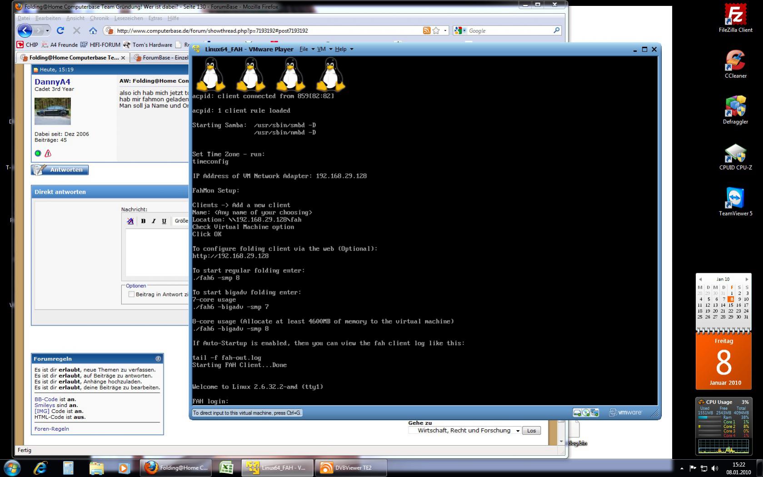Go to previous month in calendar gadget
Image resolution: width=763 pixels, height=477 pixels.
coord(700,279)
